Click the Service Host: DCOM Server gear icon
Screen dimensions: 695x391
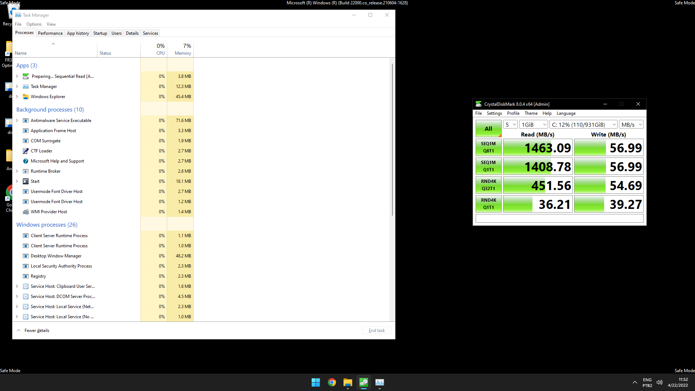coord(26,297)
